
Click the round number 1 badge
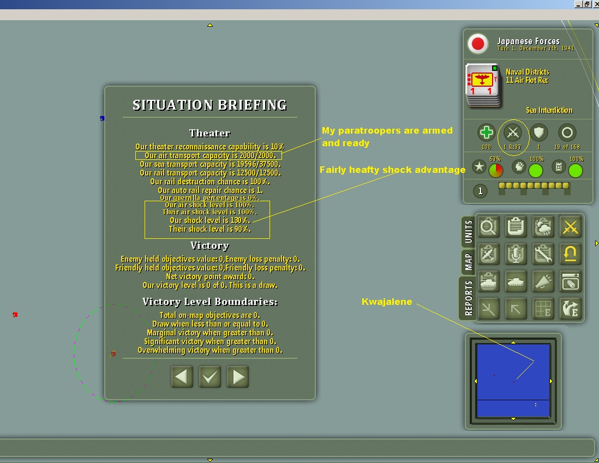(x=480, y=191)
